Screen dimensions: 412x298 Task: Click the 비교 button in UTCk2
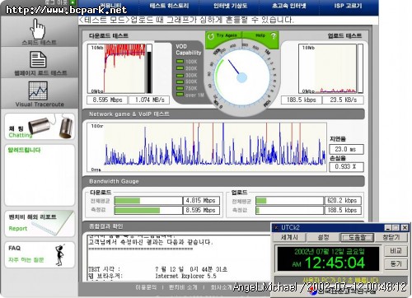[x=396, y=251]
